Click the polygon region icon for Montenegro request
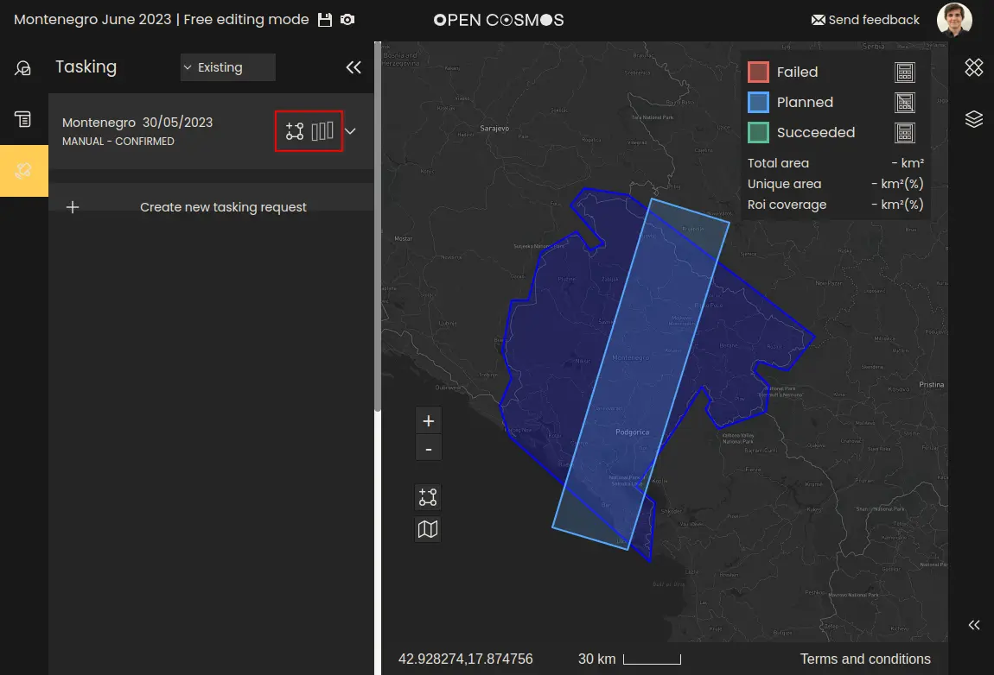This screenshot has height=675, width=994. (x=295, y=131)
